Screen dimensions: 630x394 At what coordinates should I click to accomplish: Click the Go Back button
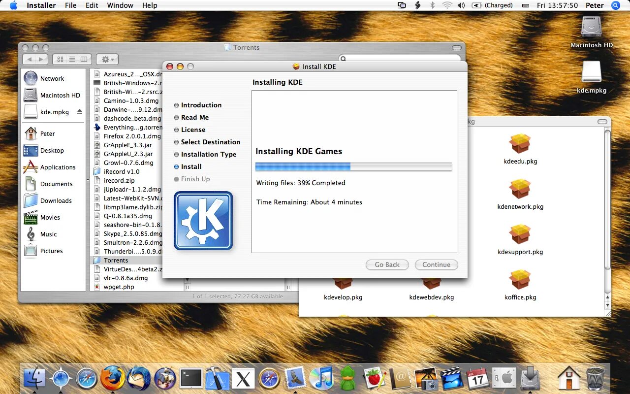pyautogui.click(x=387, y=264)
